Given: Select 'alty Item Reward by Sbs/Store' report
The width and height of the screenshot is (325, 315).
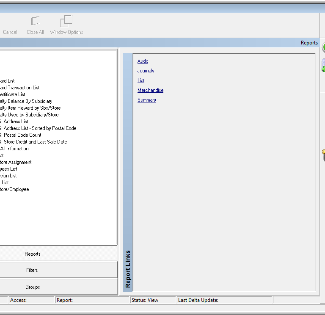Looking at the screenshot, I should [30, 108].
